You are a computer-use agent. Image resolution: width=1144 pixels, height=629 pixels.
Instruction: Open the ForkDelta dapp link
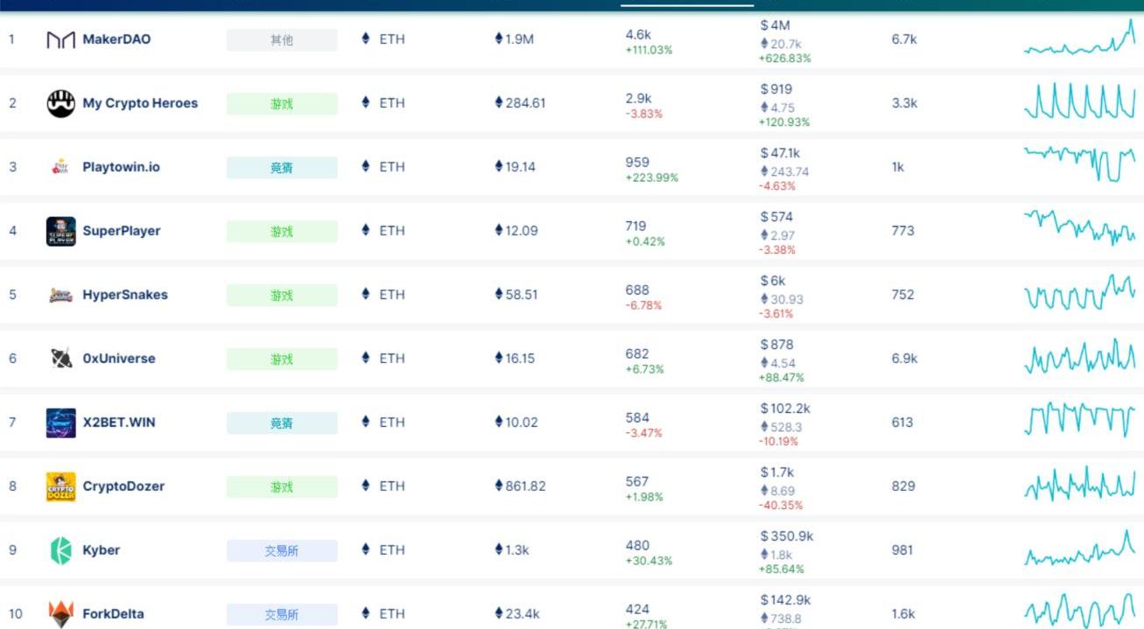pos(113,614)
